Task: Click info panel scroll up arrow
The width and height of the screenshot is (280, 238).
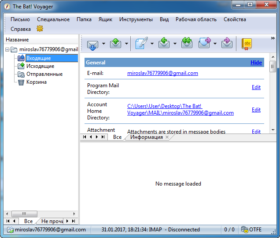Action: point(273,57)
